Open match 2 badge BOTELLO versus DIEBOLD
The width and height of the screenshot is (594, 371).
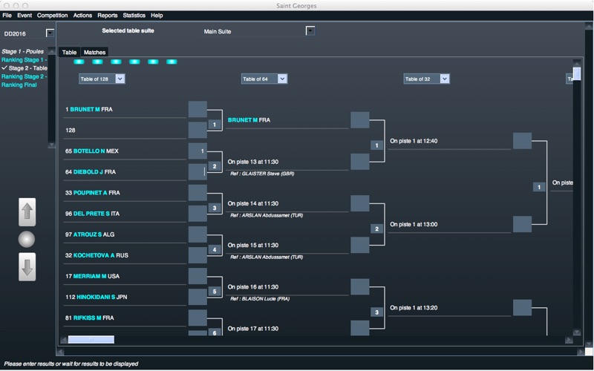point(215,166)
